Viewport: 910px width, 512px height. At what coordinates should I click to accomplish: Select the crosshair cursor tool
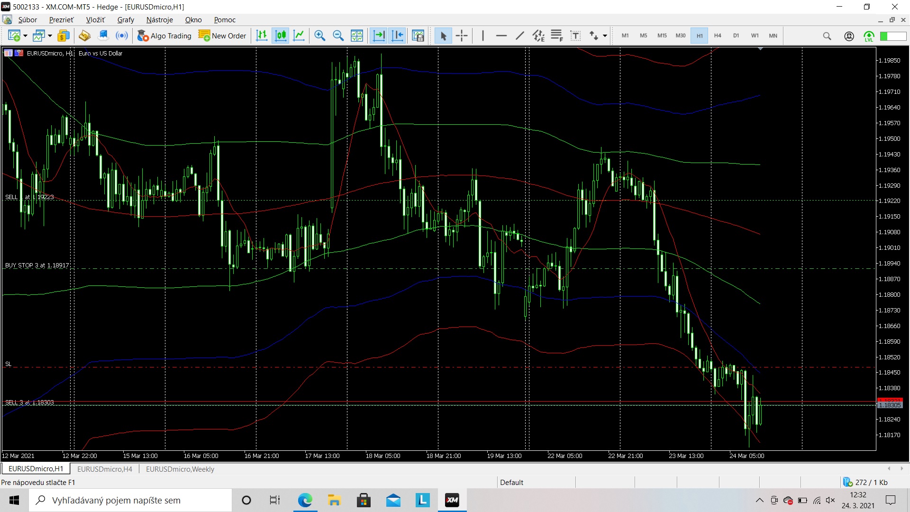pyautogui.click(x=461, y=36)
